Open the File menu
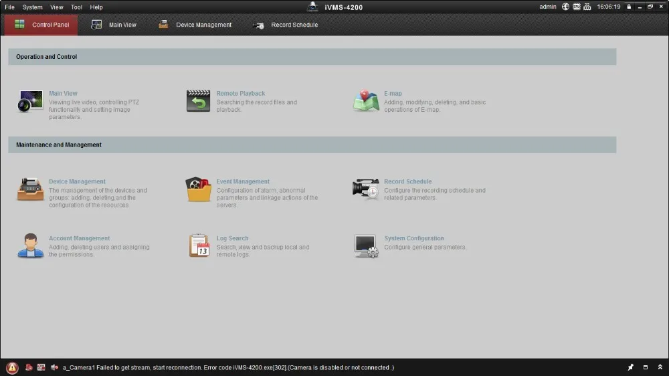Screen dimensions: 669x376 click(9, 7)
